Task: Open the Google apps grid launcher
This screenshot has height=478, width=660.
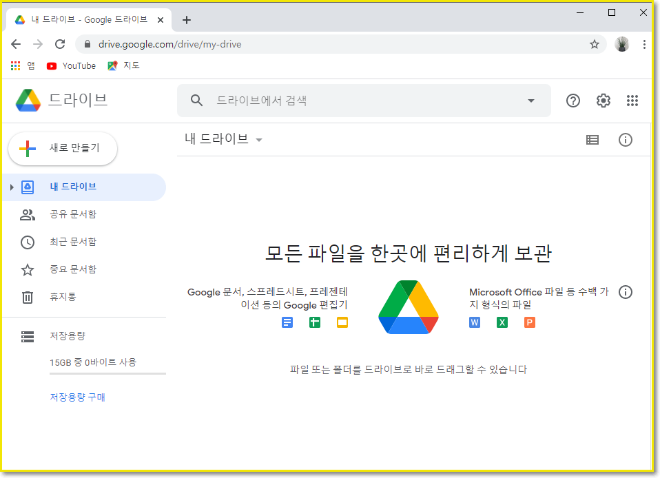Action: (632, 101)
